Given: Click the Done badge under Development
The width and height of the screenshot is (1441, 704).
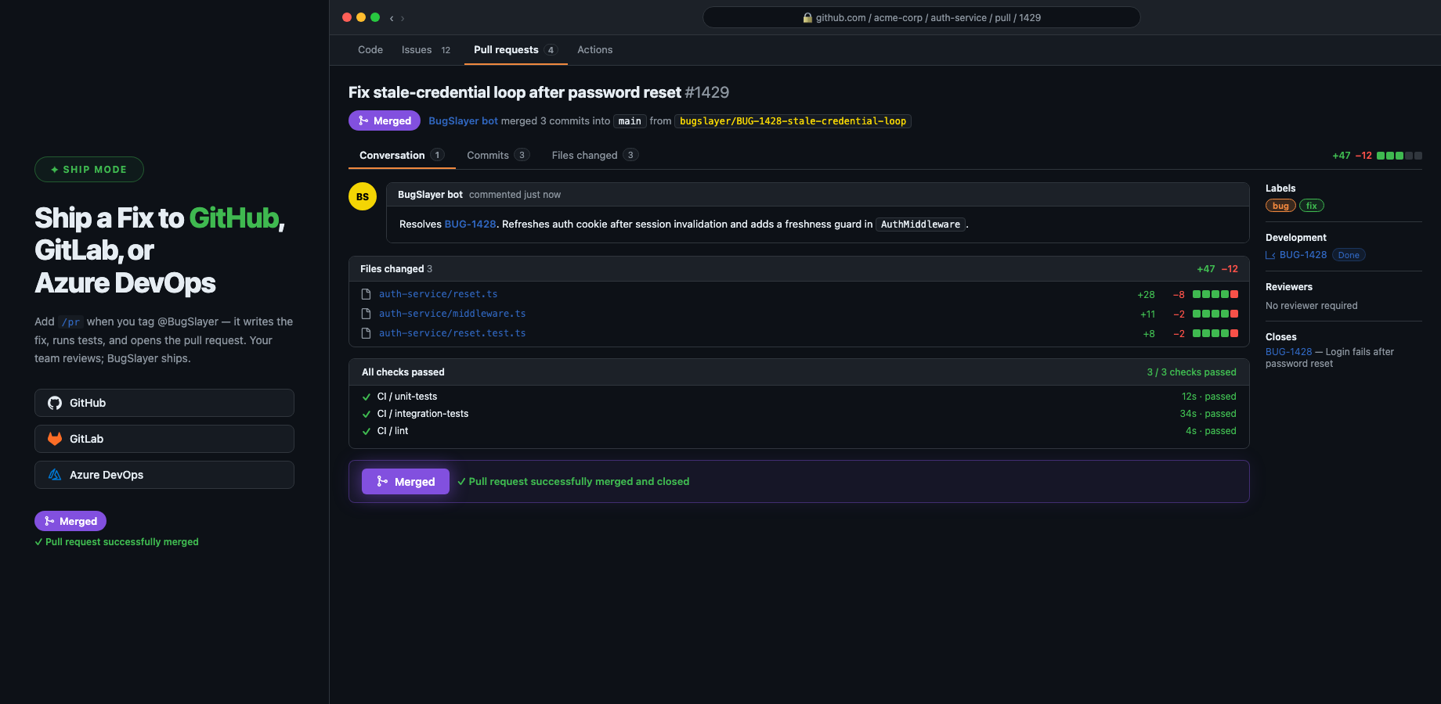Looking at the screenshot, I should pyautogui.click(x=1349, y=254).
